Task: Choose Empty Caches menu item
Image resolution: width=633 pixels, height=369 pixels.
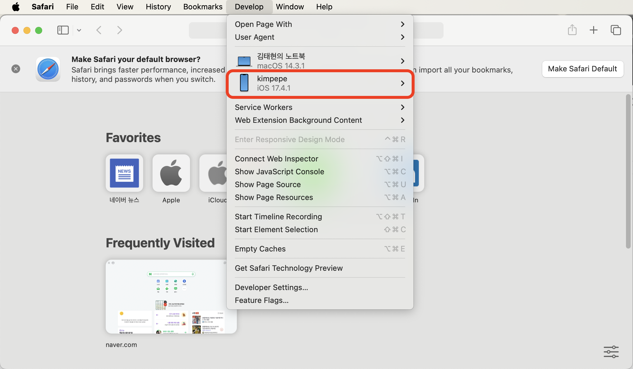Action: 260,249
